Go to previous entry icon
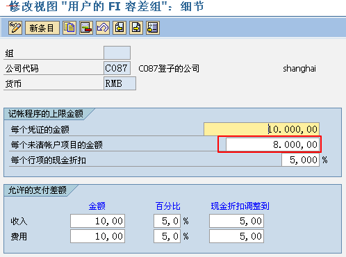Screen dimensions: 346x257 [120, 28]
